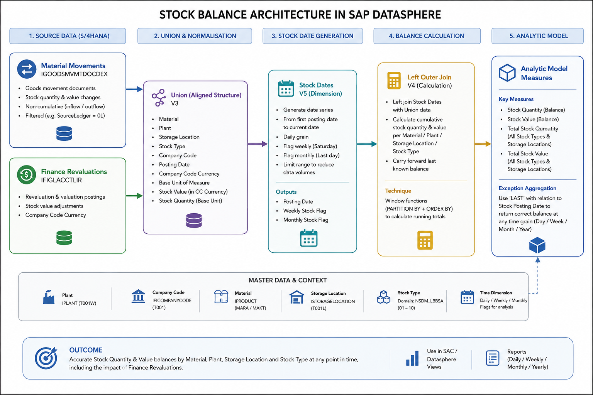Click the Carry forward last known balance bullet
This screenshot has width=593, height=395.
click(414, 165)
